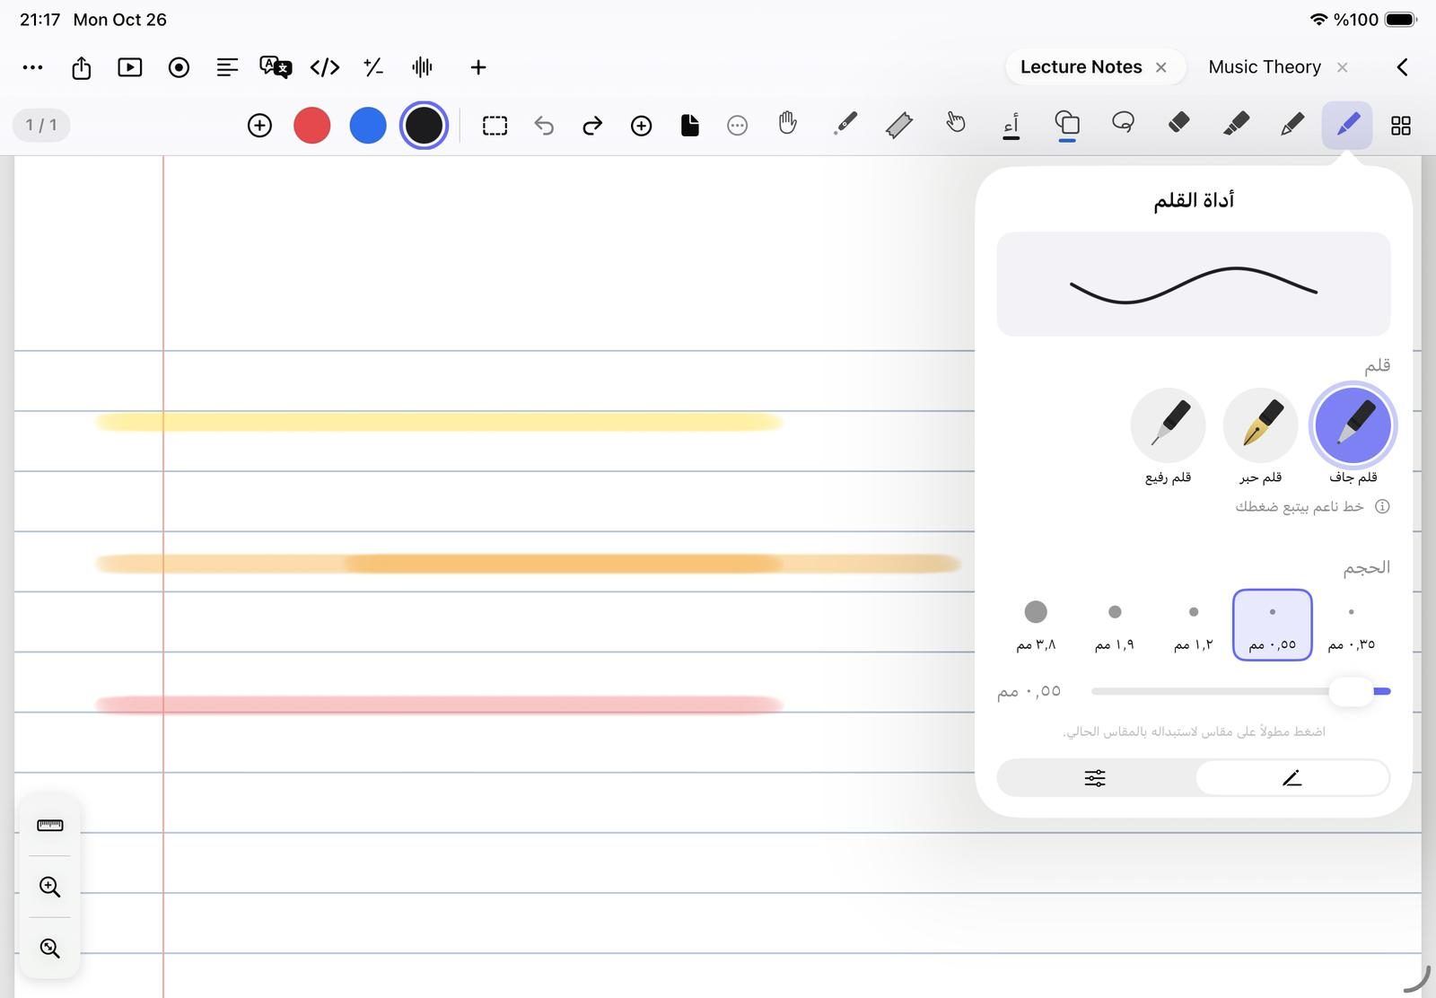
Task: Select the highlighter marker tool
Action: click(1236, 124)
